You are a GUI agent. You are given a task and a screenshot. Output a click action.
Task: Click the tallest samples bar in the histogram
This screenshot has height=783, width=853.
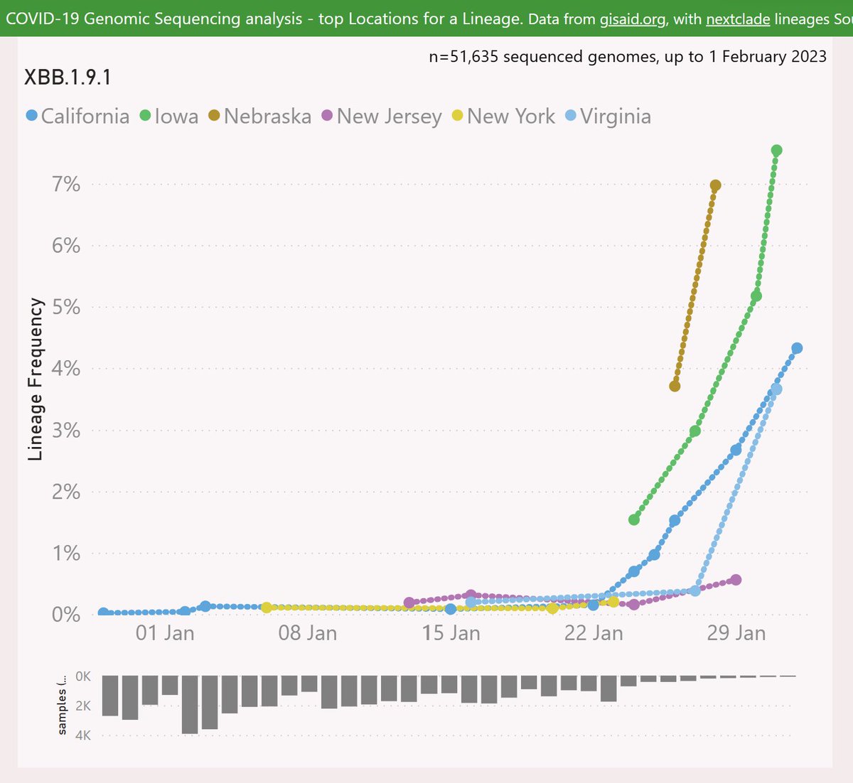click(x=190, y=704)
